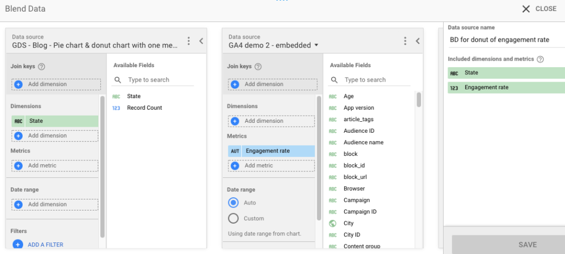Screen dimensions: 565x254
Task: Select block_url field
Action: [x=355, y=177]
